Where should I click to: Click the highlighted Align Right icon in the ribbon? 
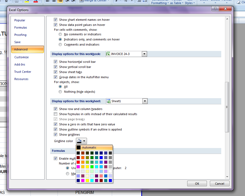click(x=60, y=1)
